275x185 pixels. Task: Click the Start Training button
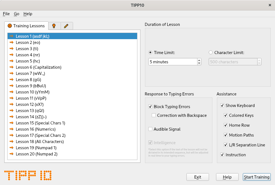[256, 177]
